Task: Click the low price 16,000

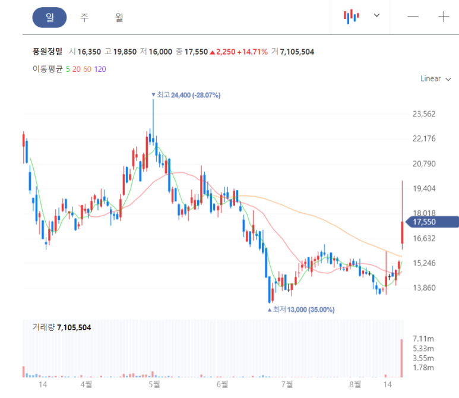Action: coord(160,52)
